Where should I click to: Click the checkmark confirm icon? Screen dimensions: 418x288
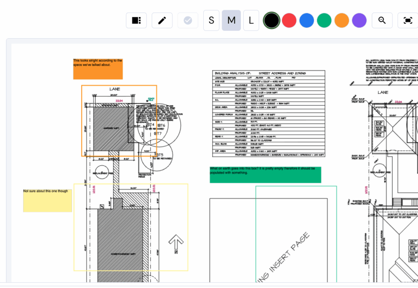[x=188, y=20]
